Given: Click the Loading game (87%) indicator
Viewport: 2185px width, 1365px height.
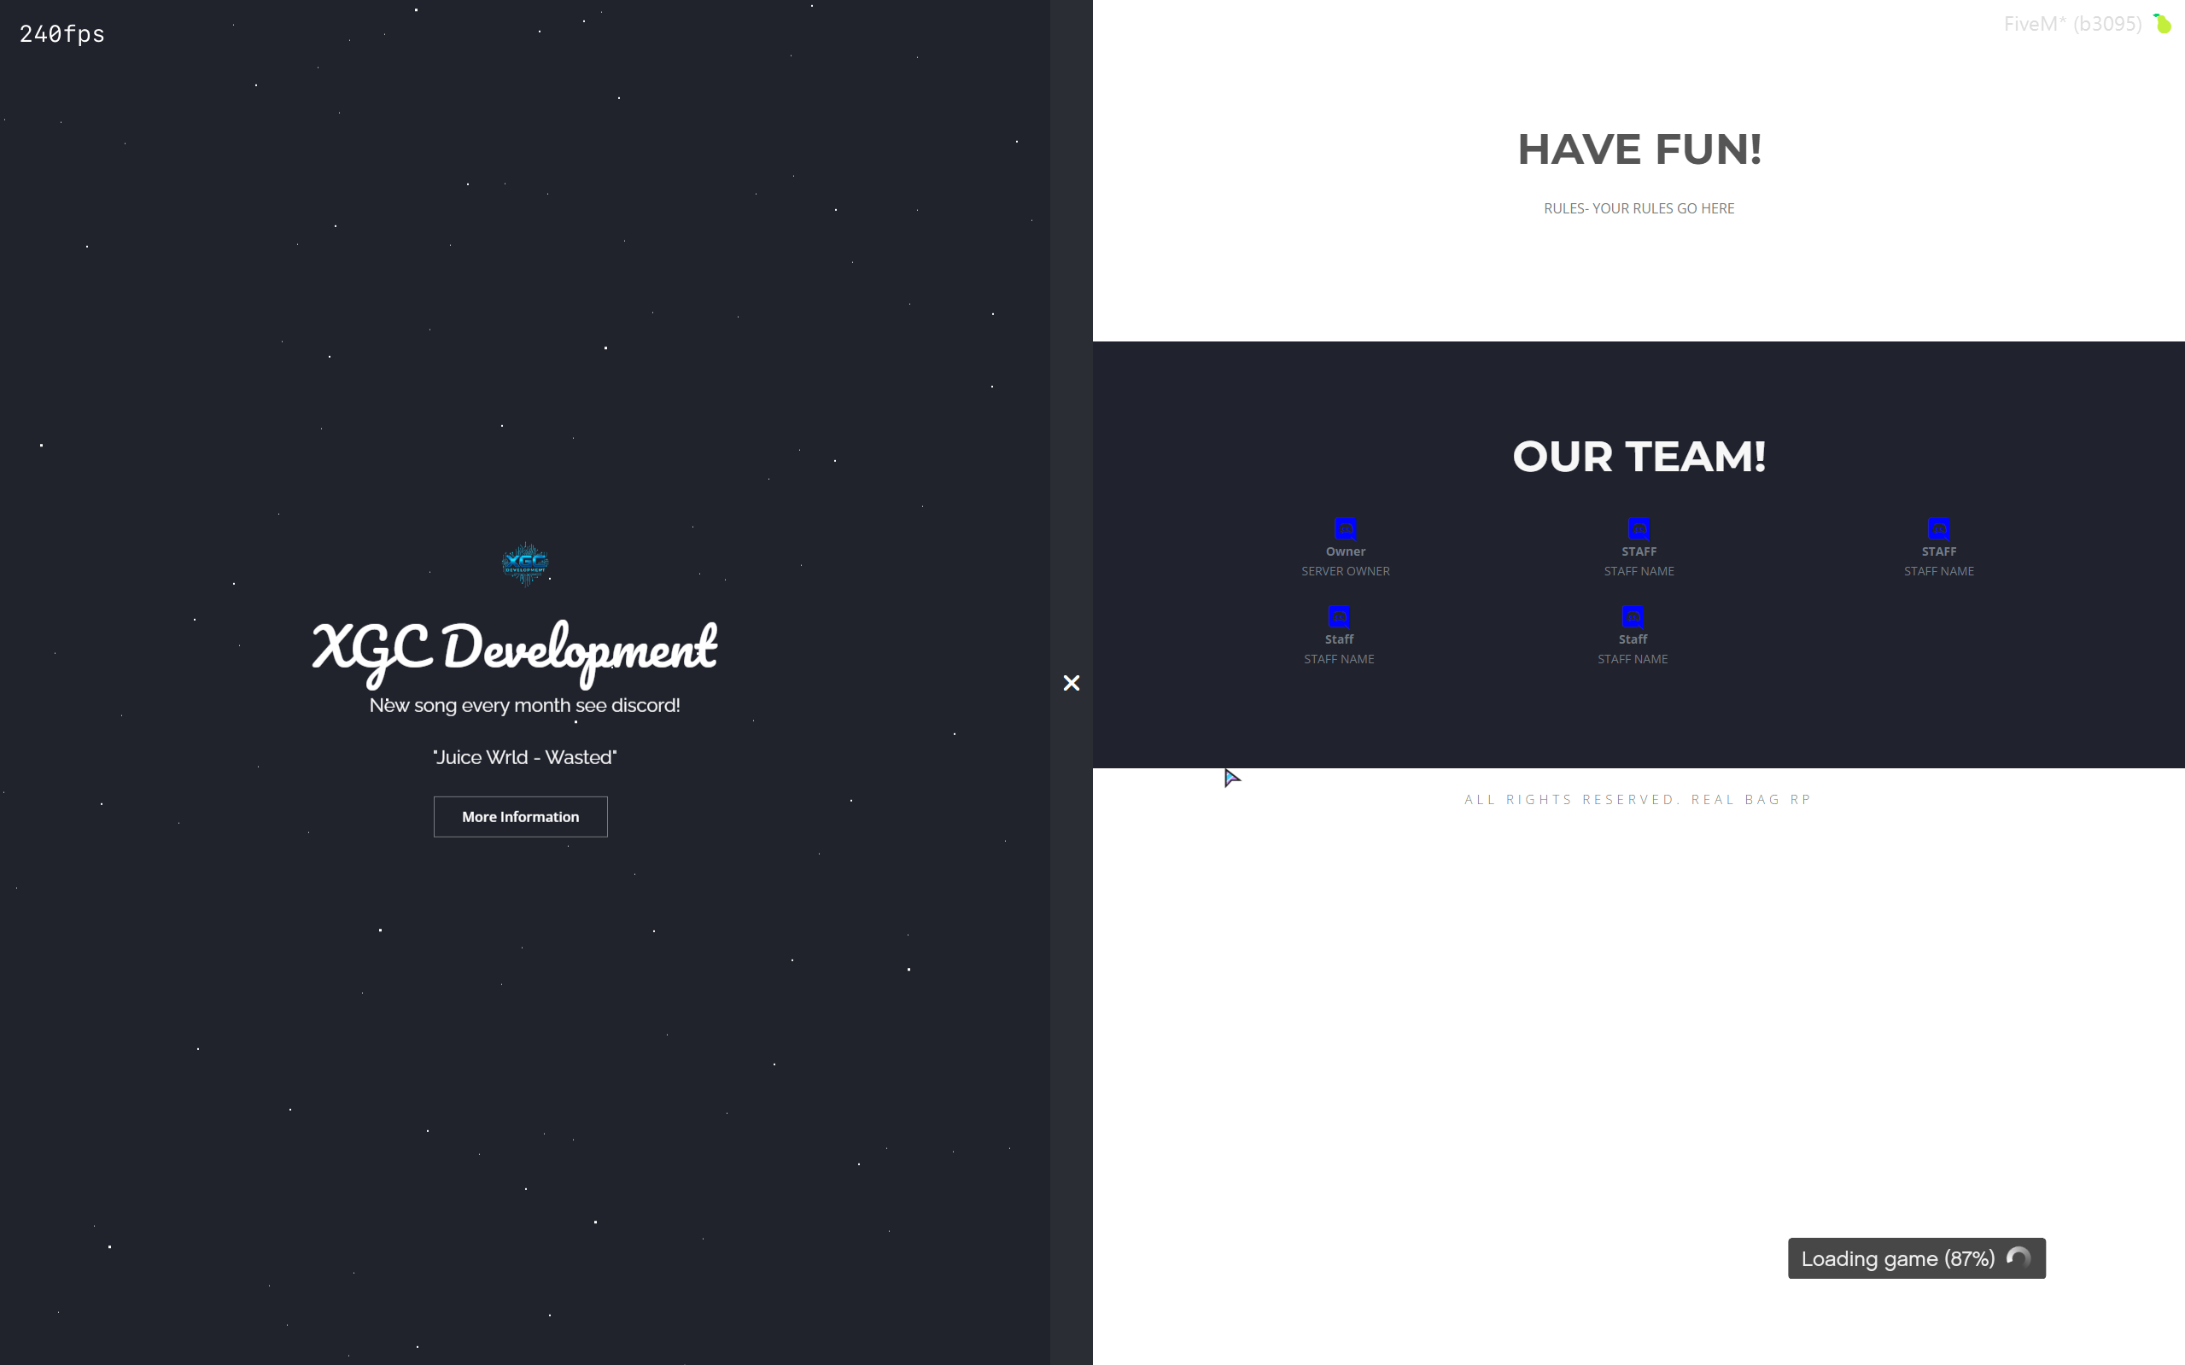Looking at the screenshot, I should click(x=1916, y=1258).
